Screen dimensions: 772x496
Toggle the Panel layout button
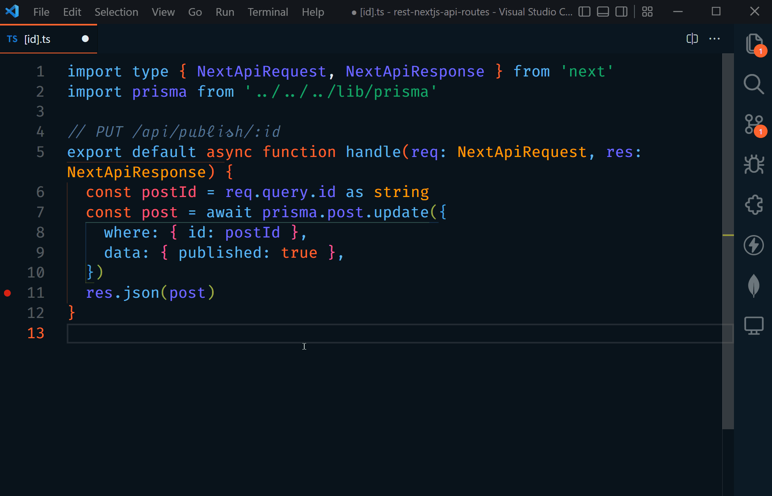click(x=603, y=12)
